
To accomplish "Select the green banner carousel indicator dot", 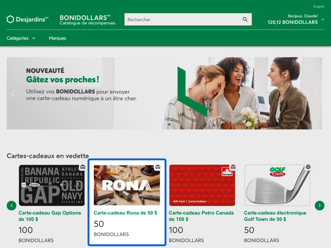I will pos(169,125).
